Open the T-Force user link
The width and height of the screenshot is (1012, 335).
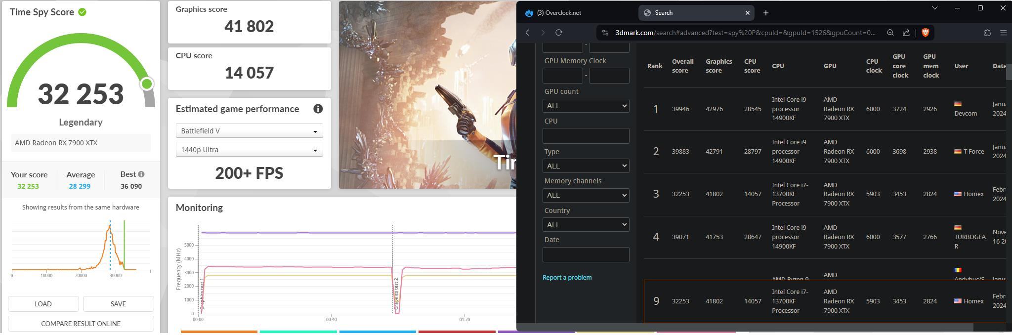click(x=973, y=152)
